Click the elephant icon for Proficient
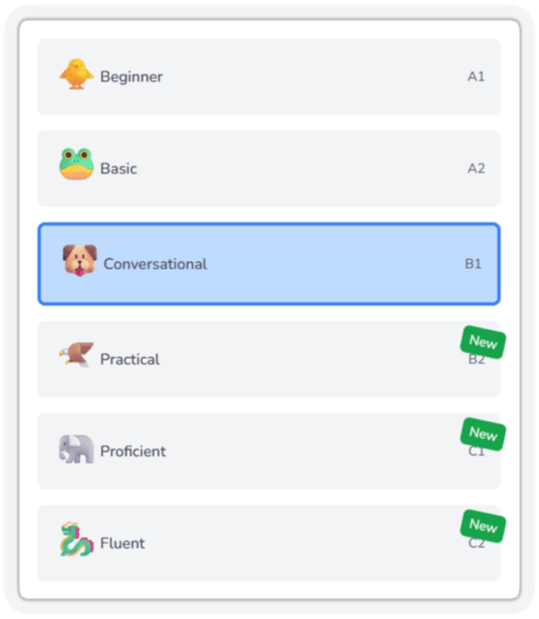The image size is (539, 619). point(77,450)
